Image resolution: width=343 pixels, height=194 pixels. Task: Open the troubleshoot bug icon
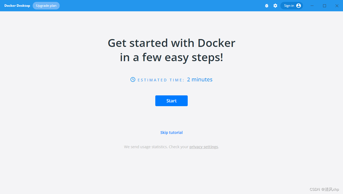point(267,6)
